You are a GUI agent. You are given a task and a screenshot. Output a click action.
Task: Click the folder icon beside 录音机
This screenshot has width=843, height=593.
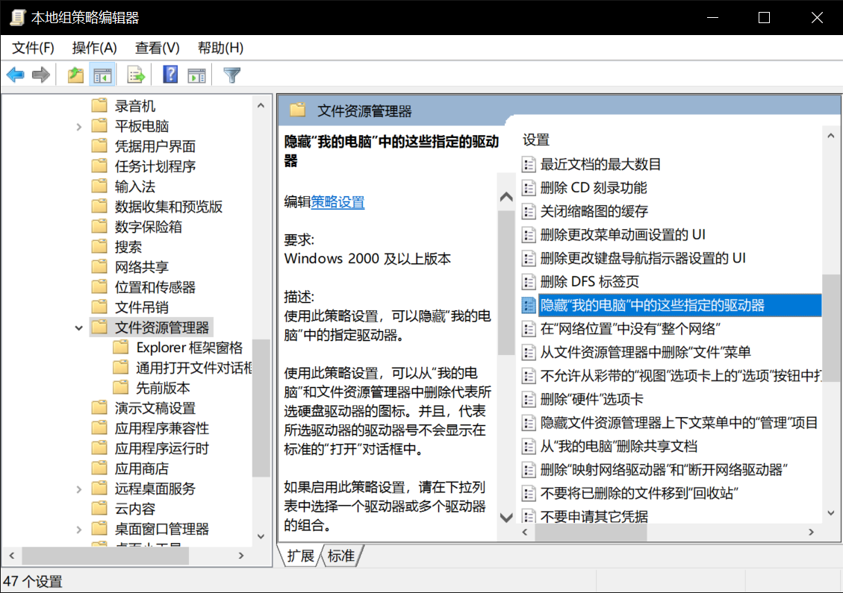point(99,106)
